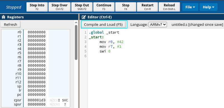Click line number 6 in gutter
The height and width of the screenshot is (108, 224).
[x=85, y=56]
